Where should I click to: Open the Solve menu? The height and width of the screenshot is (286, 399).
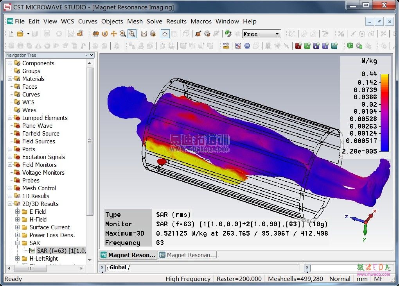pos(154,21)
